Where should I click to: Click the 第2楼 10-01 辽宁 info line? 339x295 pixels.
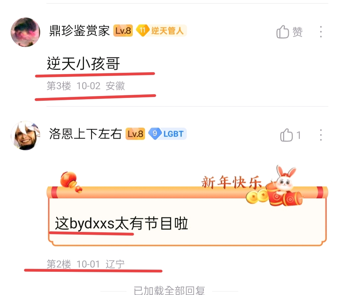coord(86,264)
